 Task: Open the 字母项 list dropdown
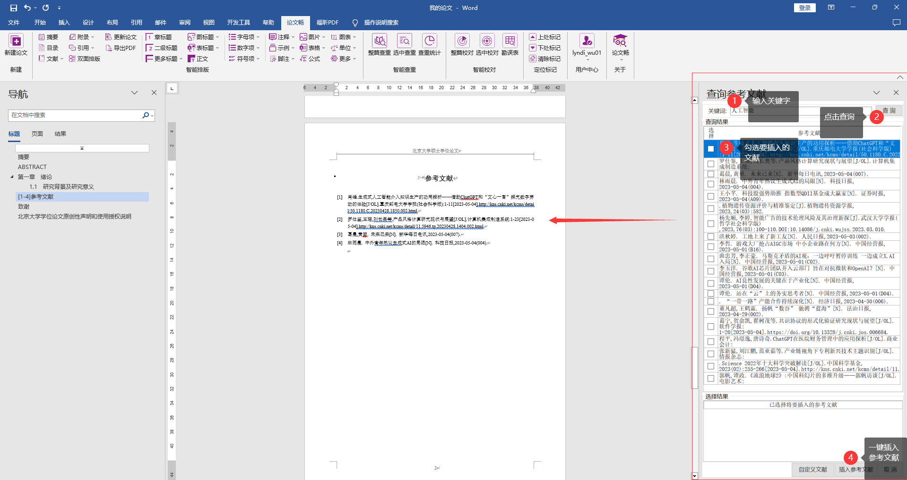click(x=244, y=37)
